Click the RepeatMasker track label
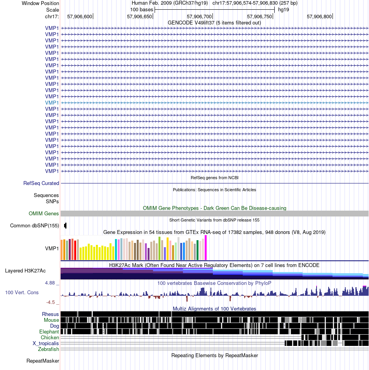This screenshot has width=369, height=370. [43, 361]
